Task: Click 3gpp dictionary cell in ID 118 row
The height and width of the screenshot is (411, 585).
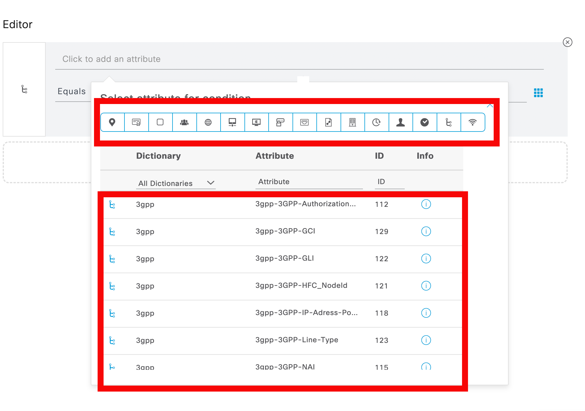Action: coord(145,313)
